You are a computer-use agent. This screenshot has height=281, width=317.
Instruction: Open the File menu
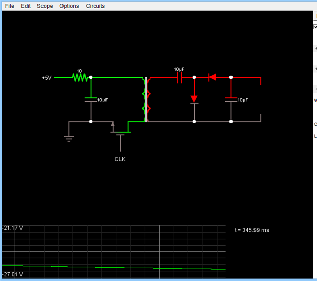tap(10, 6)
